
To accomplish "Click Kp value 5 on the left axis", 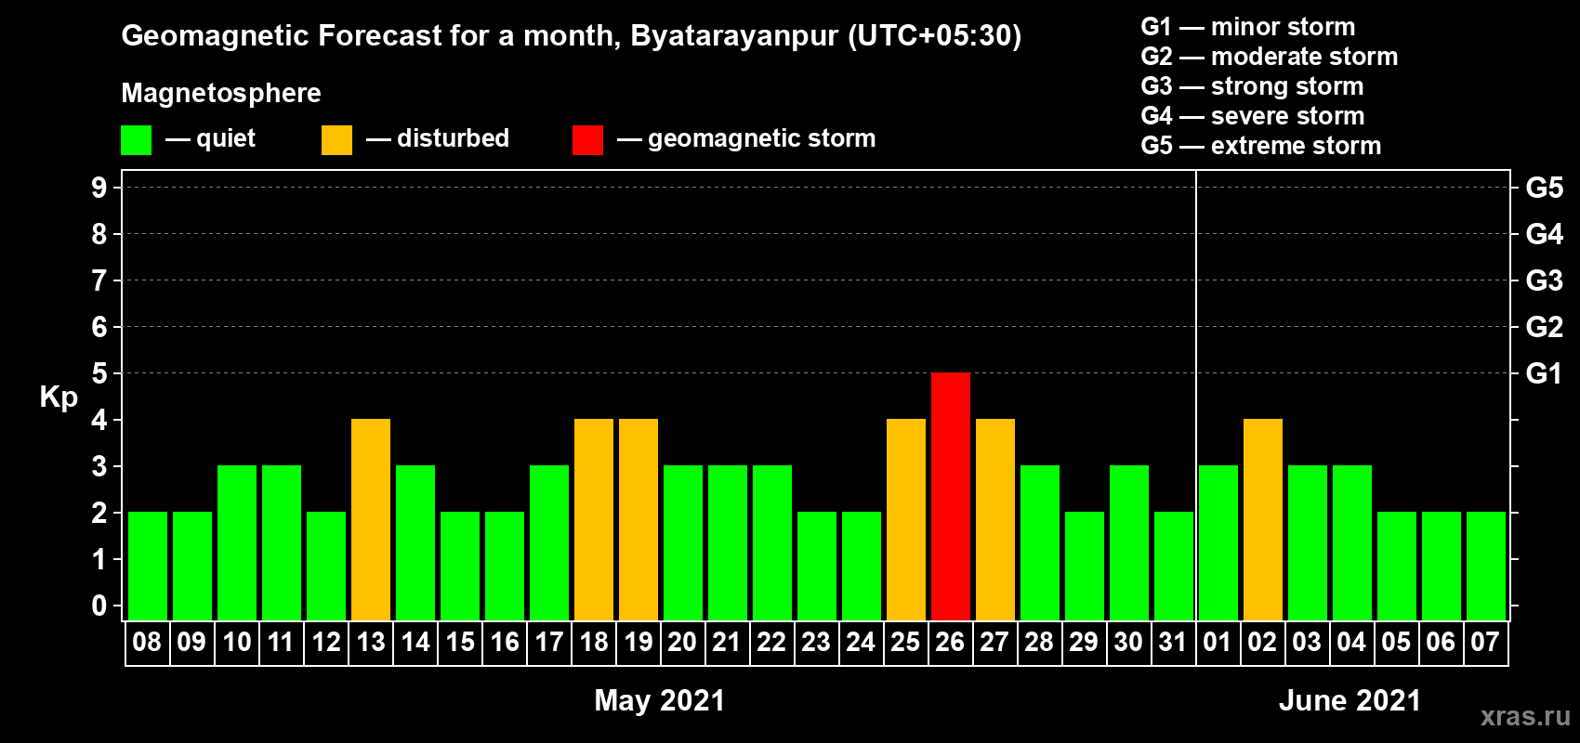I will click(99, 373).
